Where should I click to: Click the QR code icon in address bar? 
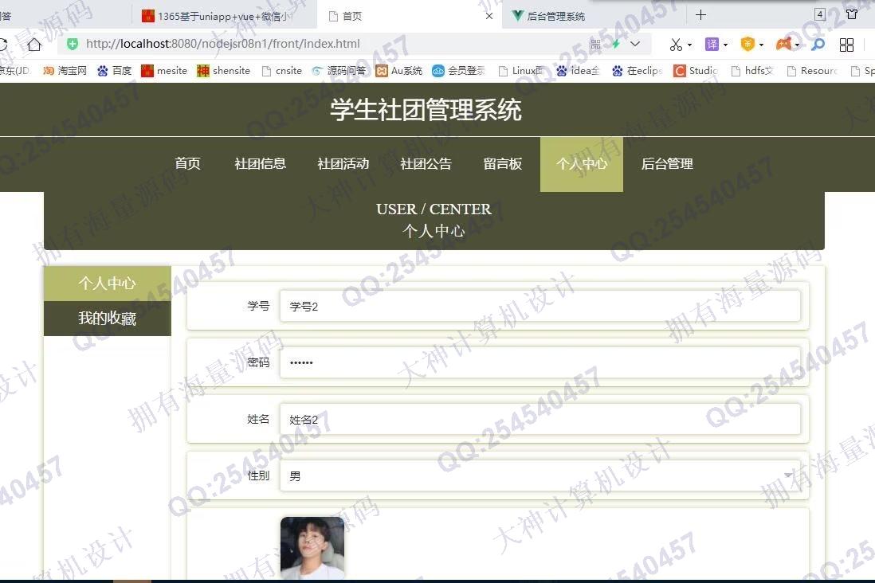pyautogui.click(x=595, y=44)
